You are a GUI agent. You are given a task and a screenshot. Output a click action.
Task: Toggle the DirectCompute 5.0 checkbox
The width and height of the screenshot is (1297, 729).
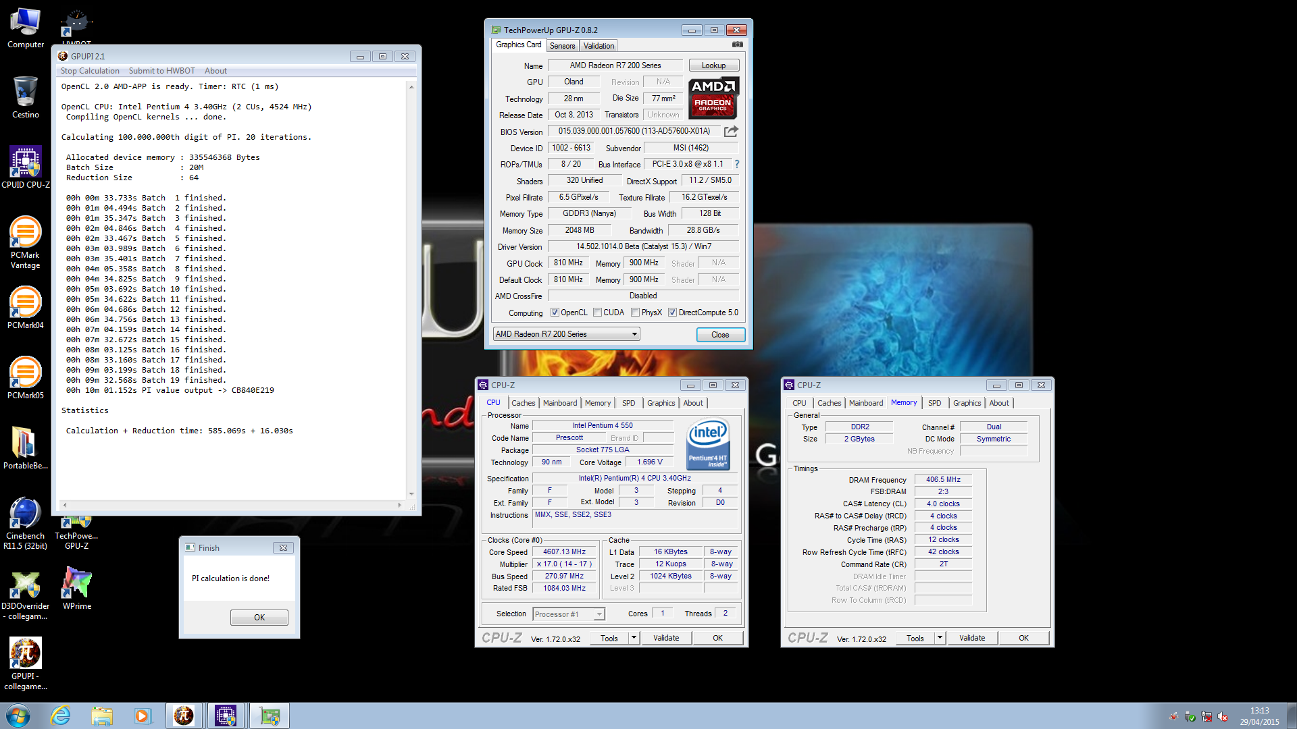[x=672, y=313]
